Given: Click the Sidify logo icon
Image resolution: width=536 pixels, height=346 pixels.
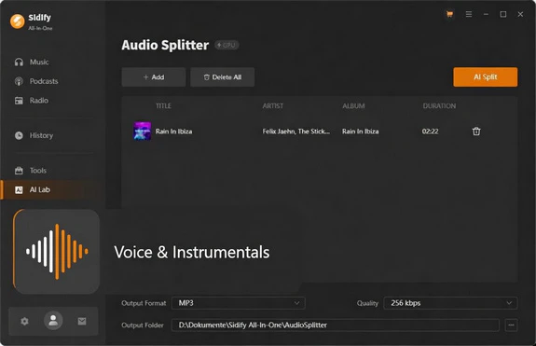Looking at the screenshot, I should [17, 21].
